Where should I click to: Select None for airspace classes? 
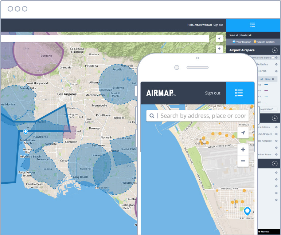[x=268, y=79]
